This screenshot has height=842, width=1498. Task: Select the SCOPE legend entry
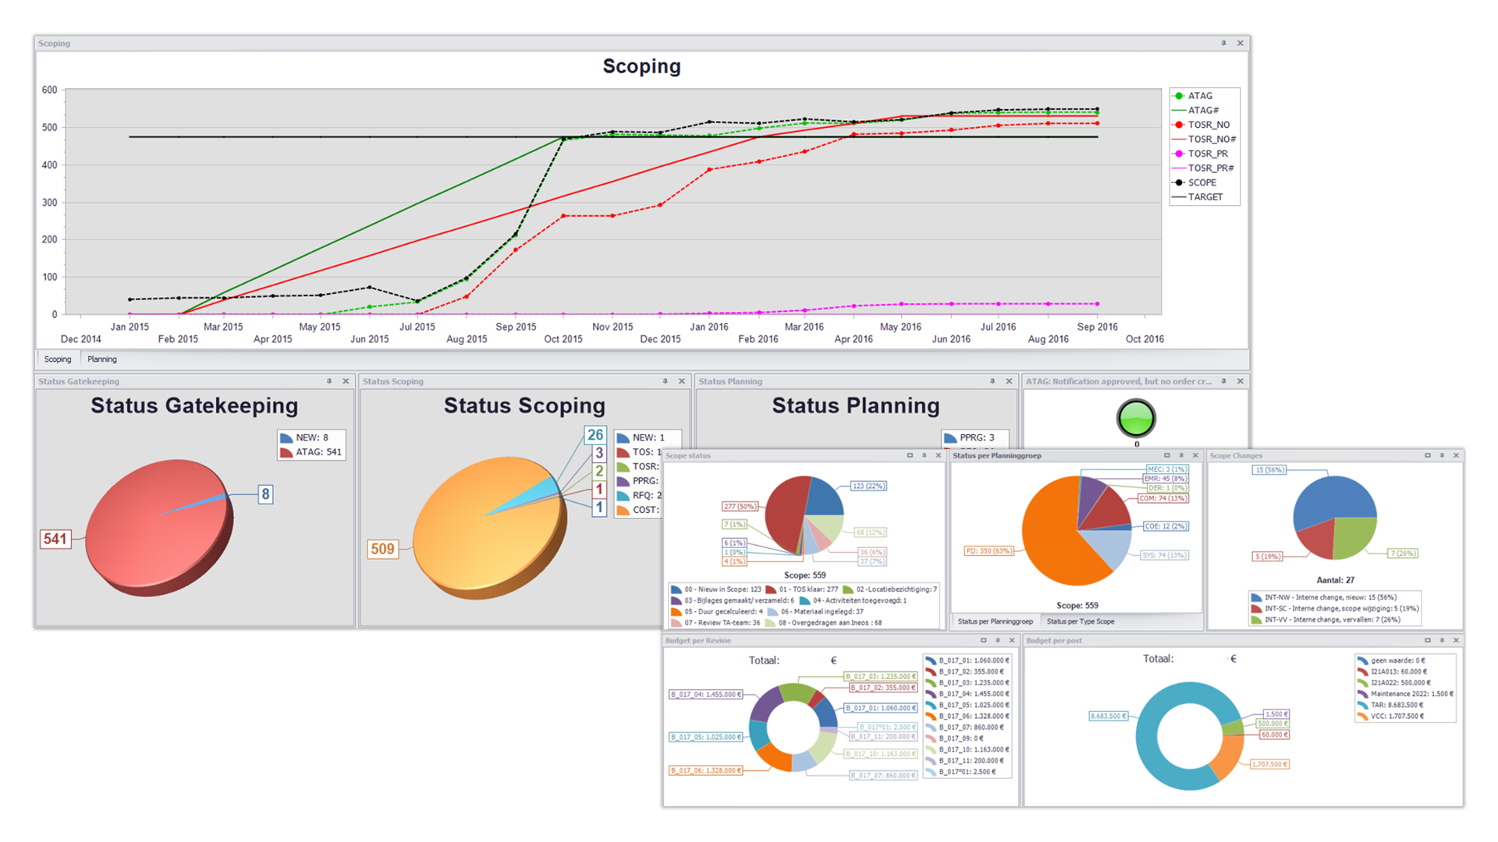tap(1194, 182)
